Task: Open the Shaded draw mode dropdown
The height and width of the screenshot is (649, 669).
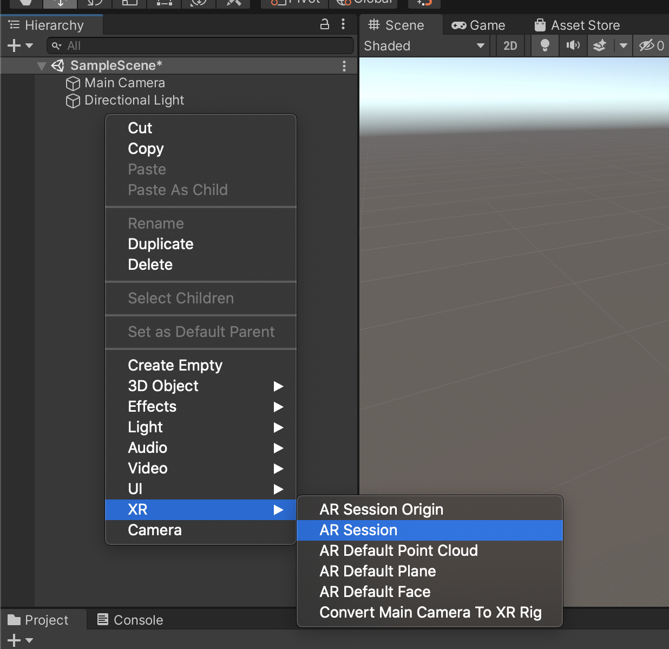Action: tap(424, 46)
